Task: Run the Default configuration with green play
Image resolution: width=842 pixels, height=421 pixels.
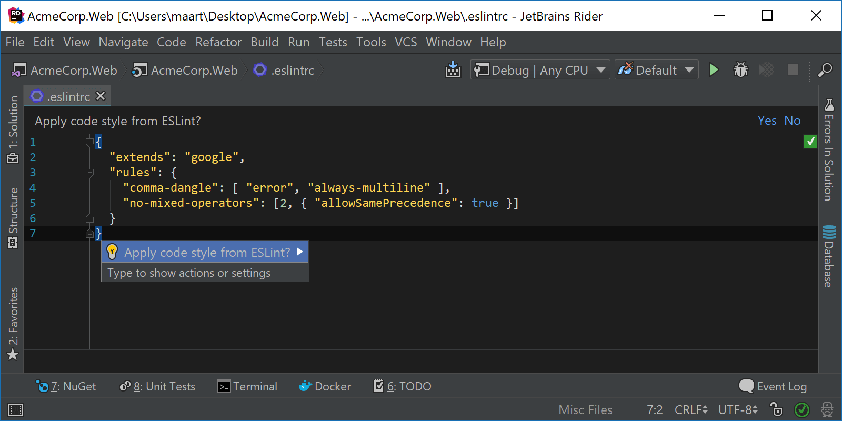Action: (714, 69)
